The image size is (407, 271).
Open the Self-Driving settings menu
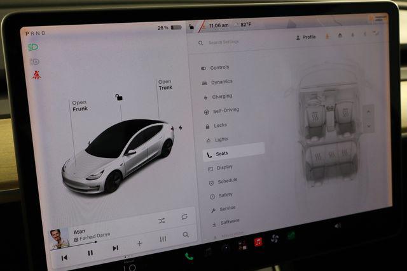coord(221,110)
